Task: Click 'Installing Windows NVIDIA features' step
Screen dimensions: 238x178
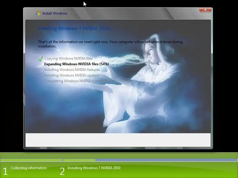Action: (72, 70)
